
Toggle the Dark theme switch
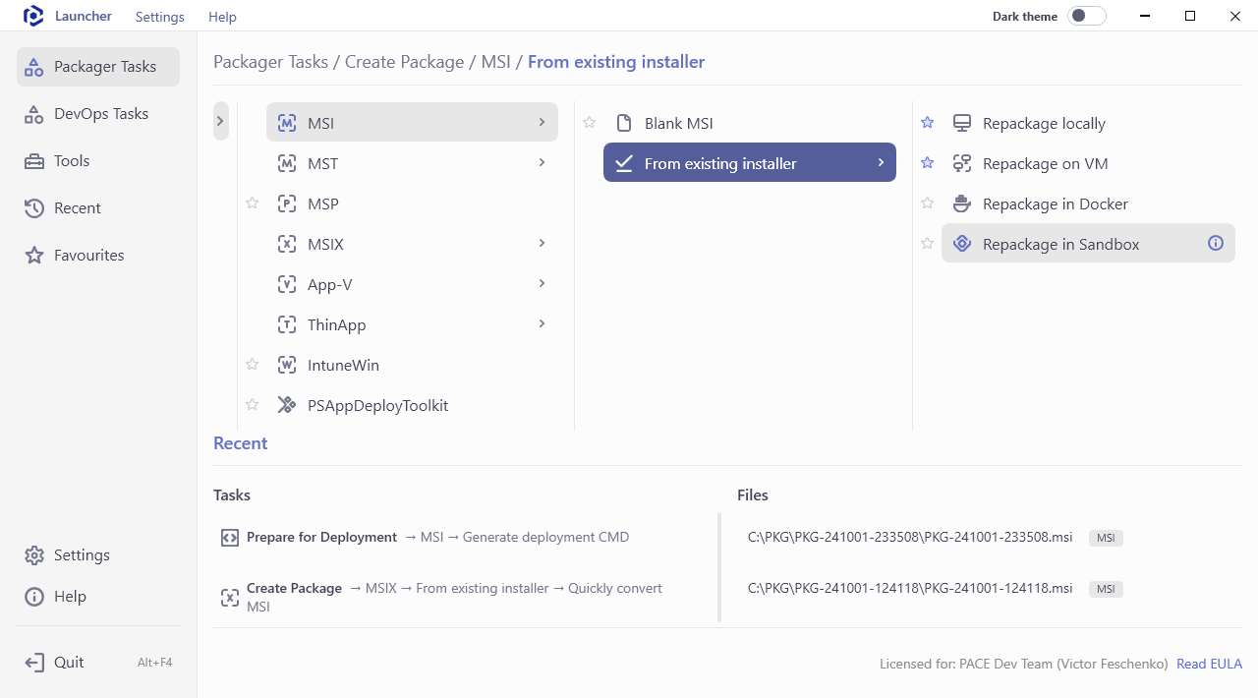[x=1087, y=16]
